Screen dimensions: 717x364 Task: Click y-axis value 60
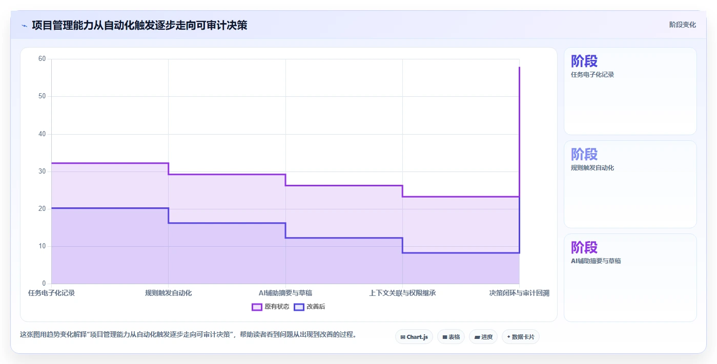tap(42, 59)
